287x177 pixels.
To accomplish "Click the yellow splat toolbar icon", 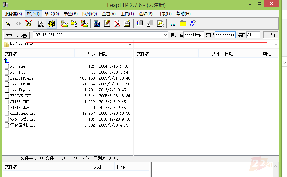I will [x=52, y=24].
